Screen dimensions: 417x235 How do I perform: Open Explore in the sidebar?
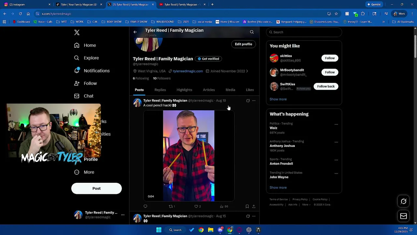[x=86, y=58]
